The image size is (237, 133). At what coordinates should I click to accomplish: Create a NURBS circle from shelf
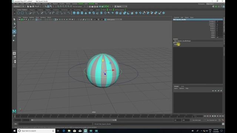[19, 13]
